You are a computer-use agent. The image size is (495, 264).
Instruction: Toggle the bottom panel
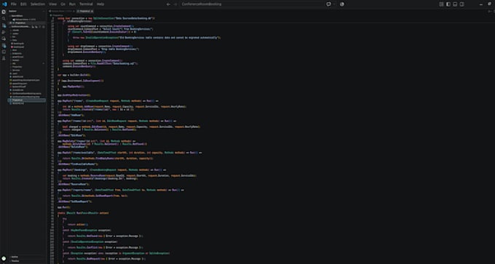(x=455, y=4)
